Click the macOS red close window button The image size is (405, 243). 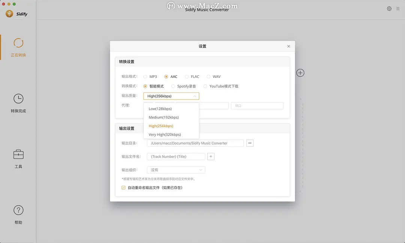pyautogui.click(x=4, y=4)
